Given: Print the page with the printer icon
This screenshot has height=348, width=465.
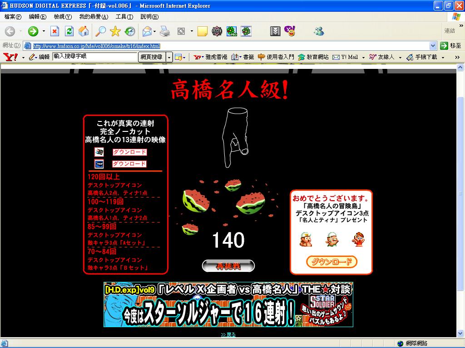Looking at the screenshot, I should (164, 31).
